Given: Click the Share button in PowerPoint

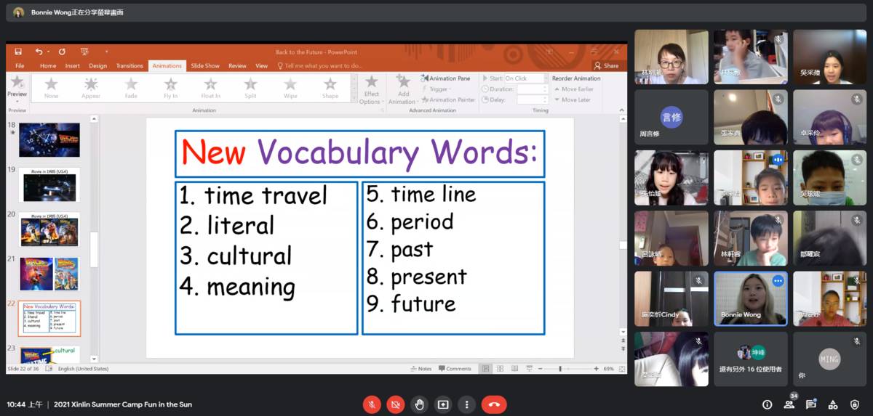Looking at the screenshot, I should (607, 65).
